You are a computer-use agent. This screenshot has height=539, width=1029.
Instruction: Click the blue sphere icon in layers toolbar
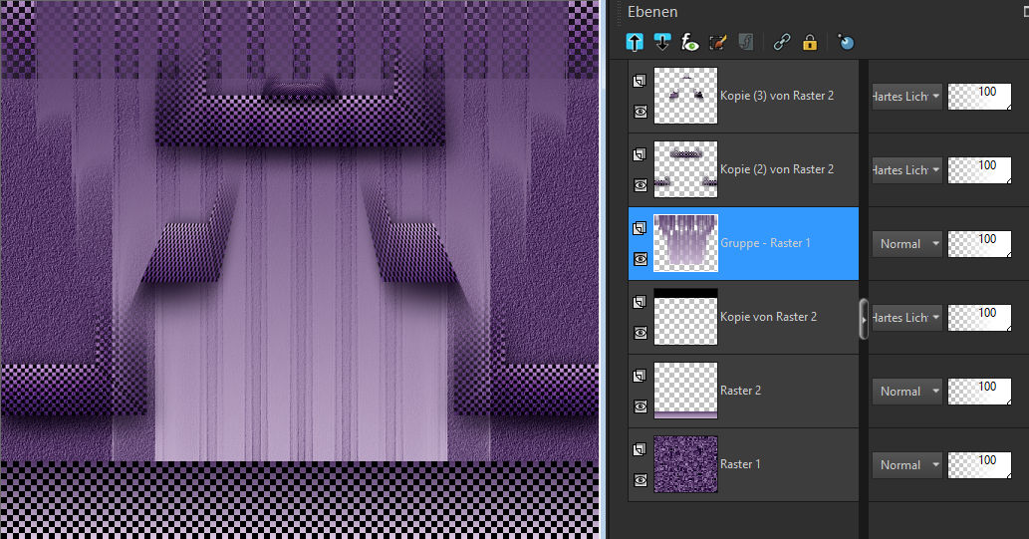pyautogui.click(x=846, y=42)
